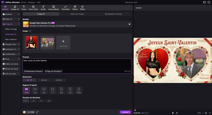Click the Générer button
The image size is (212, 115).
click(125, 112)
